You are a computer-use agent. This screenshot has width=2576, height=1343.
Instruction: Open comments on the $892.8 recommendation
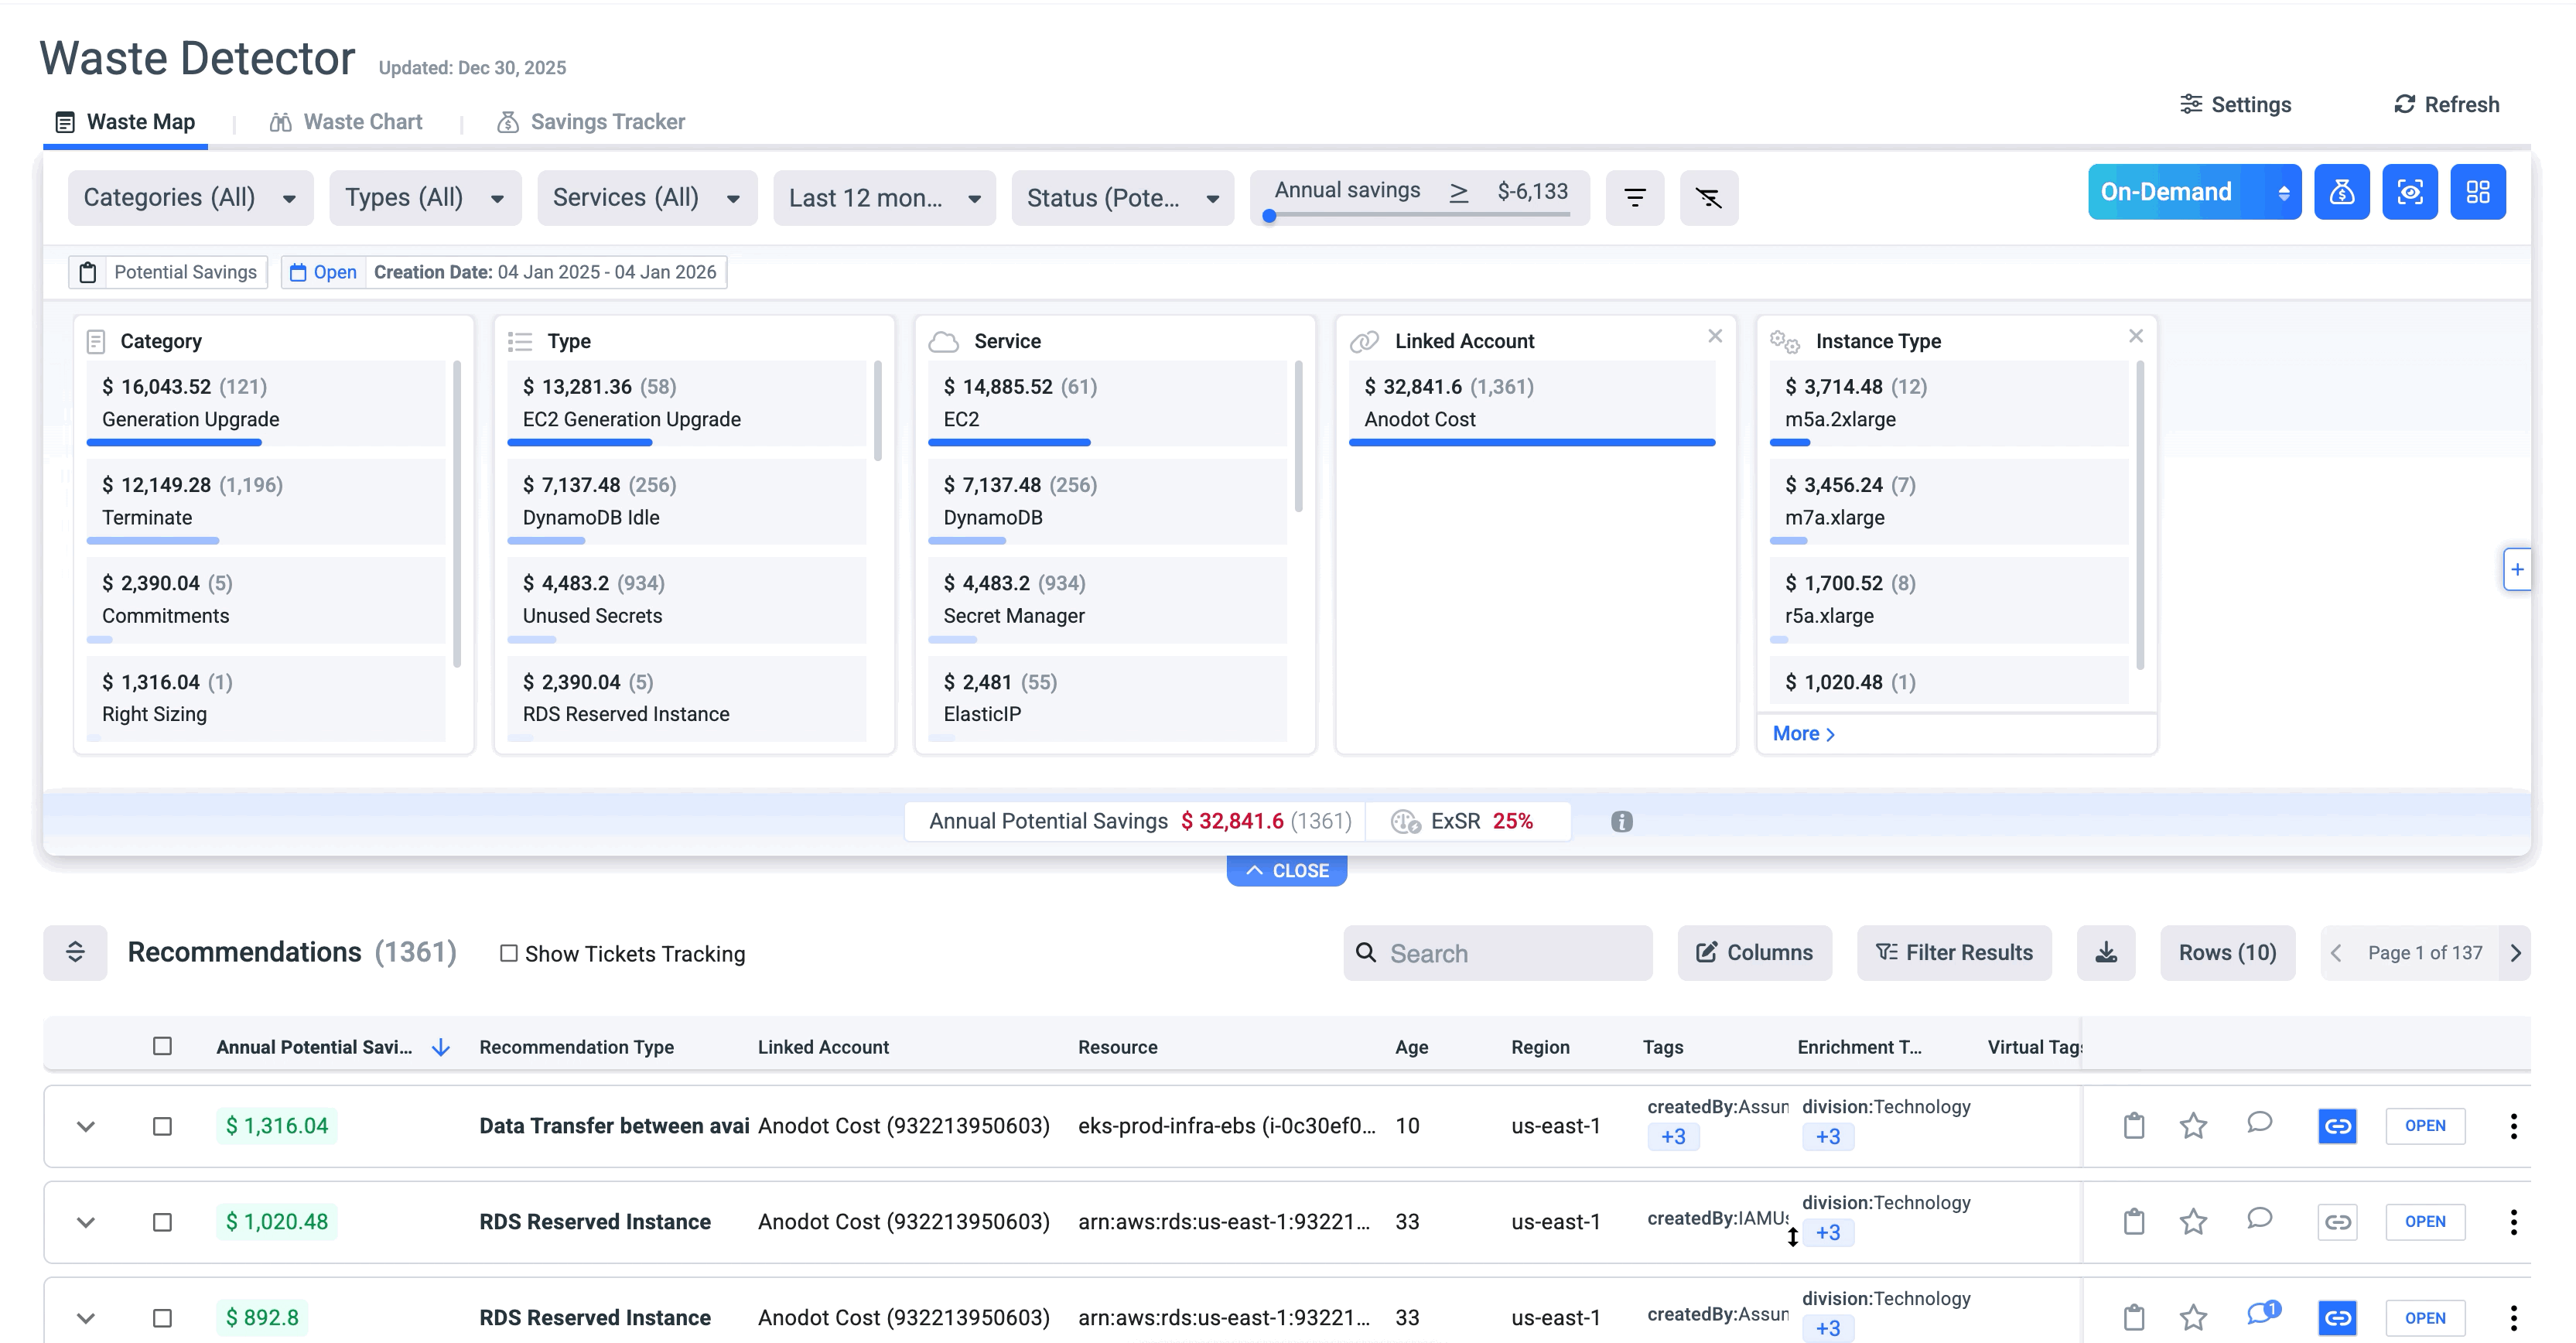pos(2261,1314)
